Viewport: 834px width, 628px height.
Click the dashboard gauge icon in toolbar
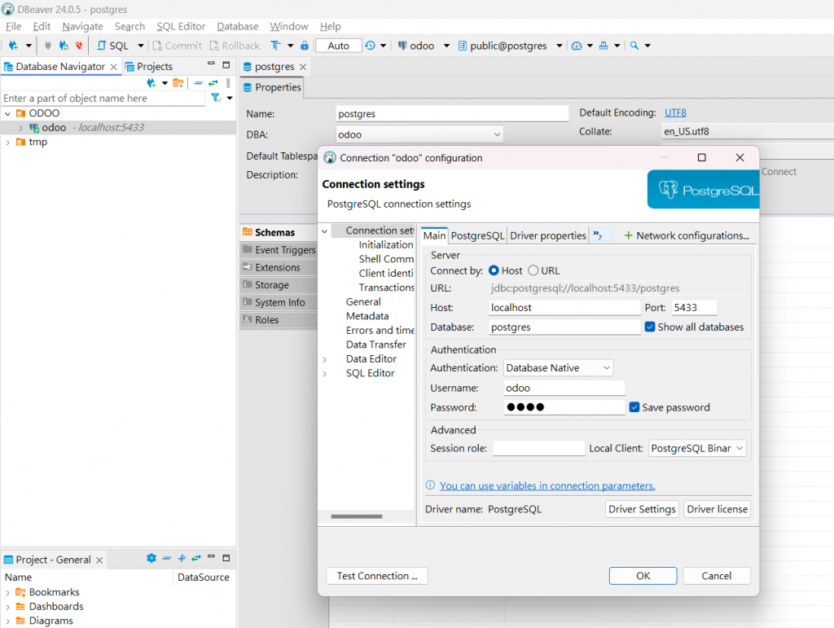pos(577,46)
